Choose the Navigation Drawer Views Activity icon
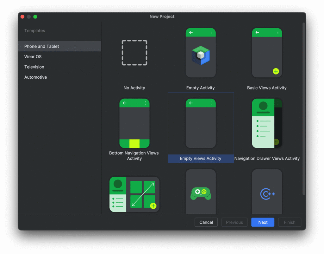The height and width of the screenshot is (254, 324). click(x=267, y=123)
